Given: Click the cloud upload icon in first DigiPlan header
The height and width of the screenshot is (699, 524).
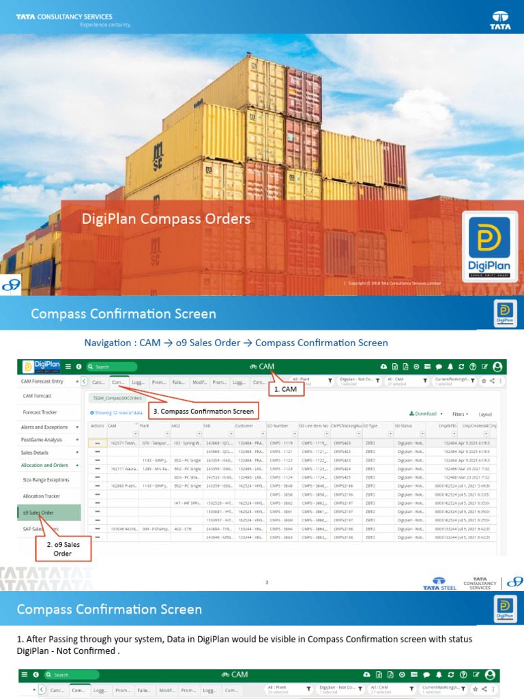Looking at the screenshot, I should tap(383, 367).
